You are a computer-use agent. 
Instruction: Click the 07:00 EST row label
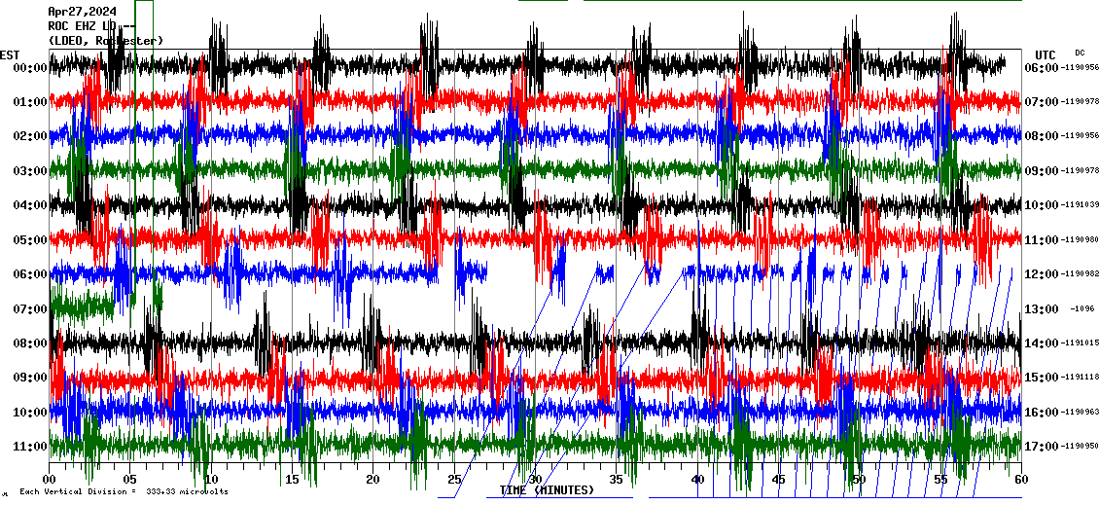point(31,308)
